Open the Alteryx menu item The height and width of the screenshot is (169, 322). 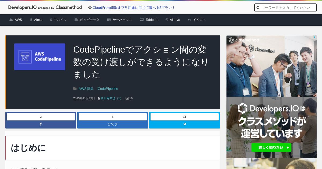175,20
